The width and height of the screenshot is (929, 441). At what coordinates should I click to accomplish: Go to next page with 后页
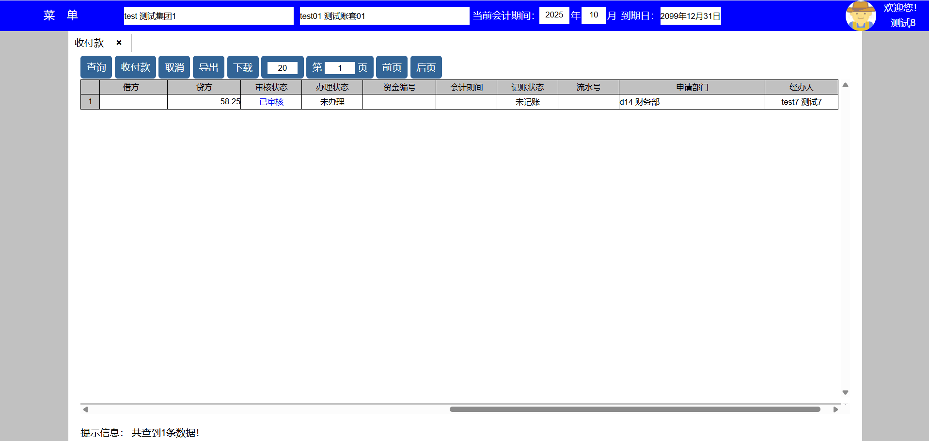pos(426,67)
